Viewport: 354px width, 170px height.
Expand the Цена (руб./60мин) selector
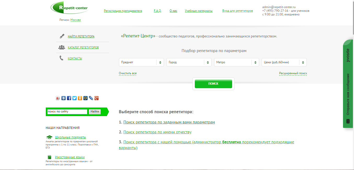pyautogui.click(x=284, y=62)
